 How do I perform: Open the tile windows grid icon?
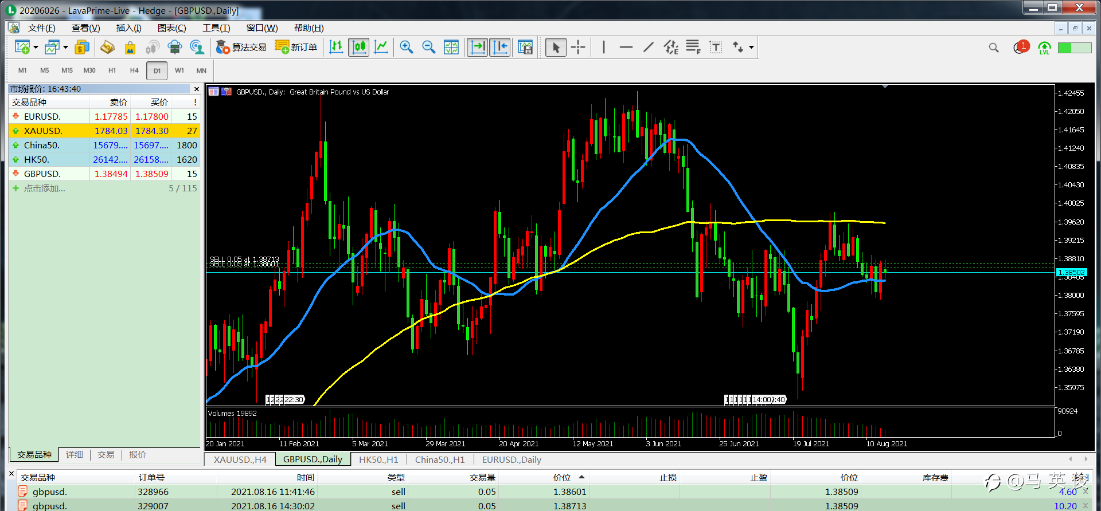coord(451,48)
